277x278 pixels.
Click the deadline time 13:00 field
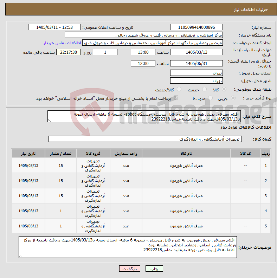coord(143,52)
